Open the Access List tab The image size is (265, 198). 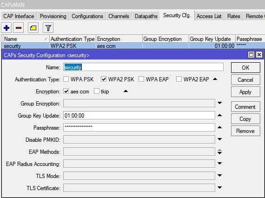click(x=209, y=16)
